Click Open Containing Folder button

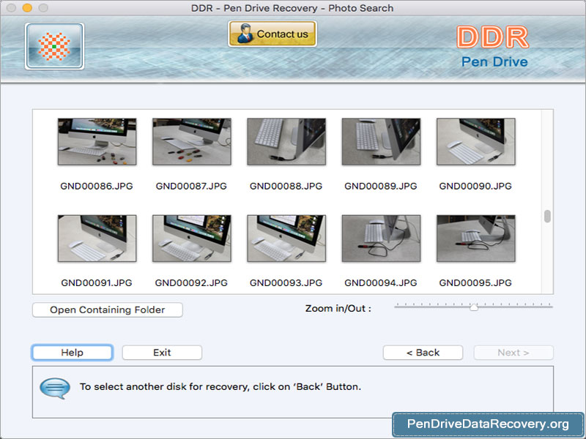[x=108, y=309]
